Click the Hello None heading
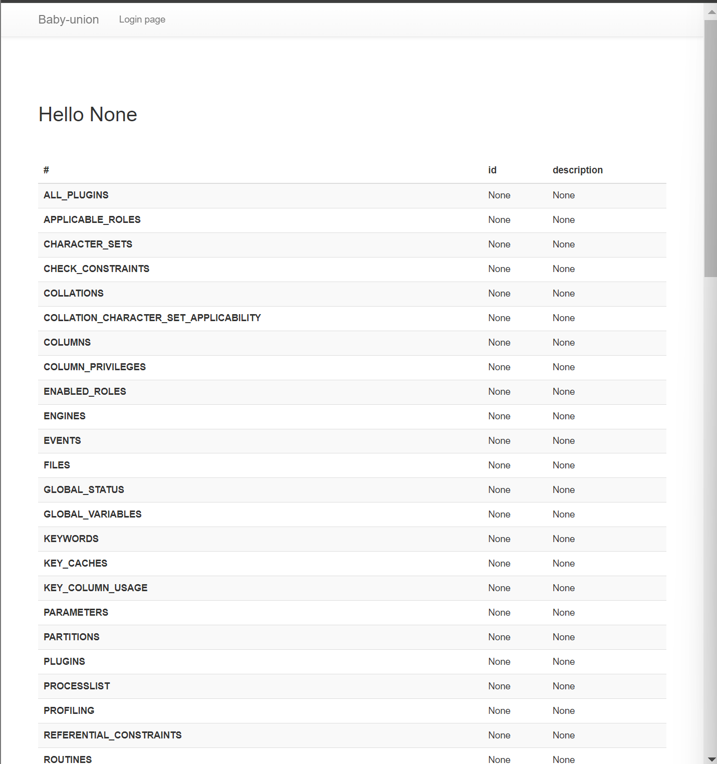This screenshot has width=717, height=764. pos(88,115)
